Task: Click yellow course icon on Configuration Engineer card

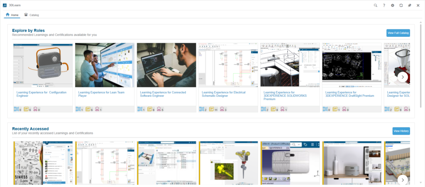Action: tap(26, 109)
